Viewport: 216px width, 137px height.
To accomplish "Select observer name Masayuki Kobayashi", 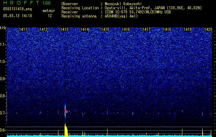I will coord(123,4).
